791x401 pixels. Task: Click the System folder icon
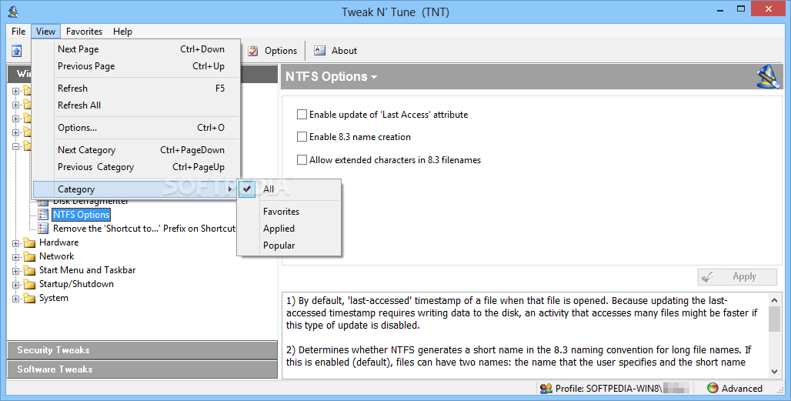click(x=30, y=298)
